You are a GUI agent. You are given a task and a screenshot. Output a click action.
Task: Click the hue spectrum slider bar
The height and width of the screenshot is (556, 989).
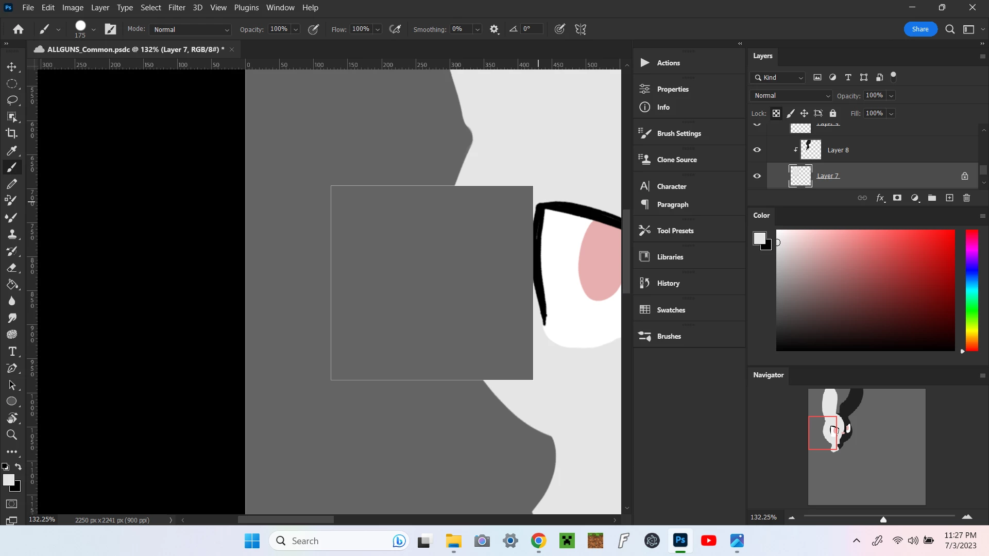click(971, 290)
